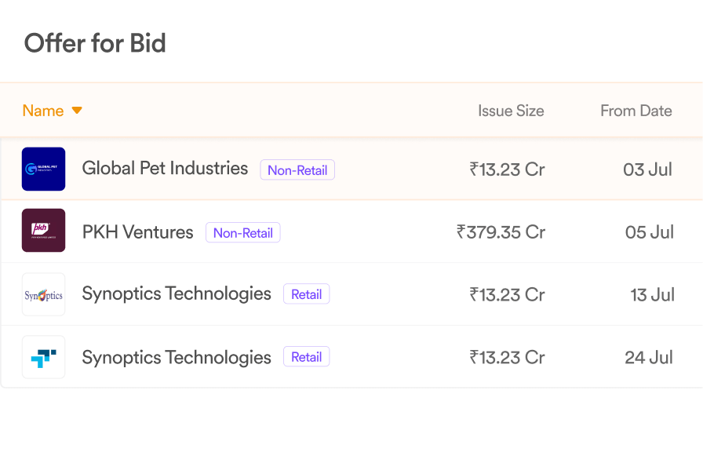Open Synoptics Technologies offer dated 24 Jul

[177, 358]
